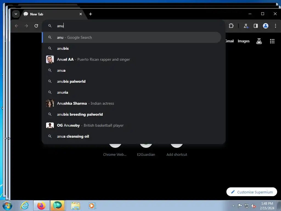Choose anua cleansing oil suggestion
This screenshot has height=211, width=281.
[x=132, y=136]
